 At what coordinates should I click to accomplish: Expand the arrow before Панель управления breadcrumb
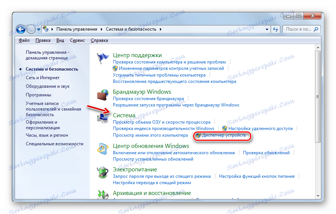52,29
